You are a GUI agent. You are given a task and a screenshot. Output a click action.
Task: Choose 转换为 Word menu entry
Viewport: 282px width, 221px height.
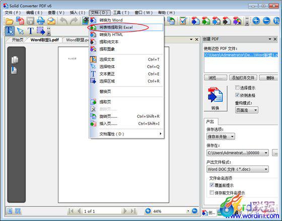[126, 20]
